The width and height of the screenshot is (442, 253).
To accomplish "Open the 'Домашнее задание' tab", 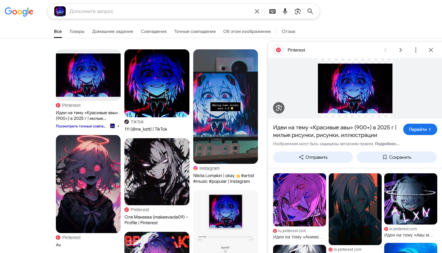I will point(113,32).
